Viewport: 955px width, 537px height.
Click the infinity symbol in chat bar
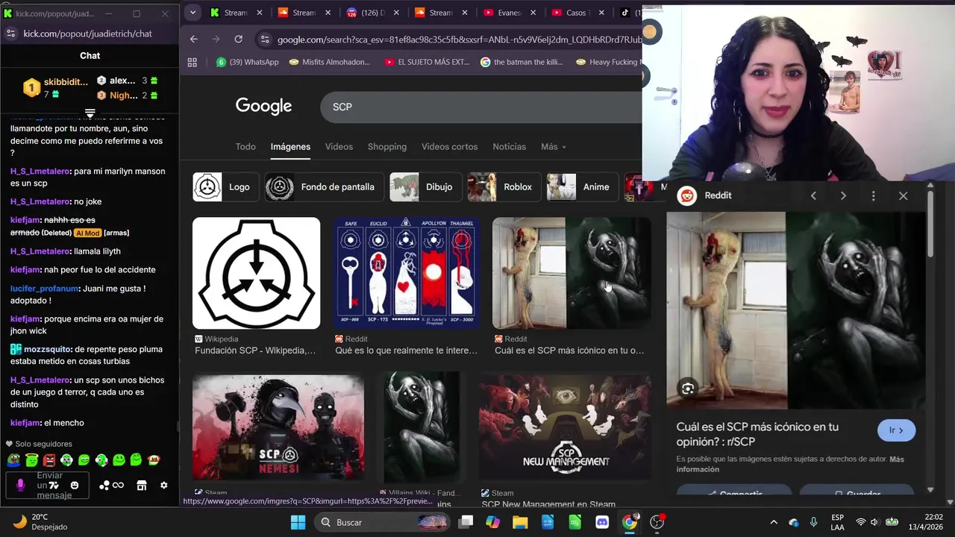pos(119,486)
